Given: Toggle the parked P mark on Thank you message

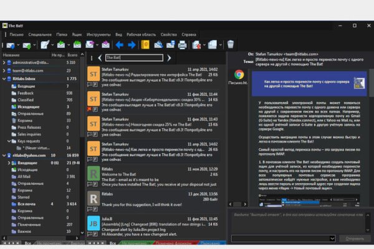Looking at the screenshot, I should [x=95, y=209].
